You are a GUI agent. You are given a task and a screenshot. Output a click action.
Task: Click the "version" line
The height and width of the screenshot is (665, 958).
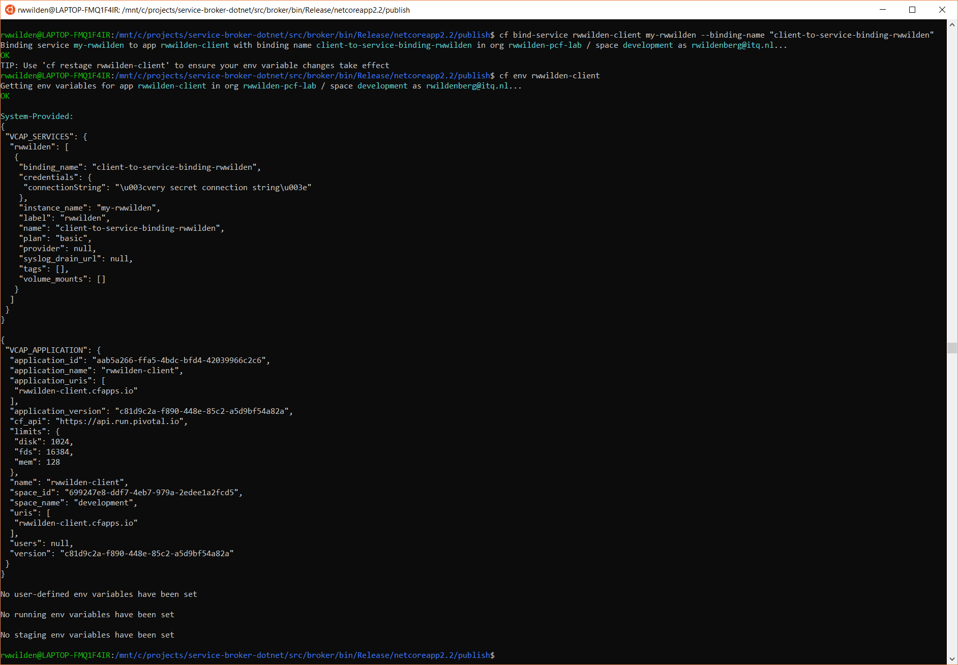pos(122,554)
